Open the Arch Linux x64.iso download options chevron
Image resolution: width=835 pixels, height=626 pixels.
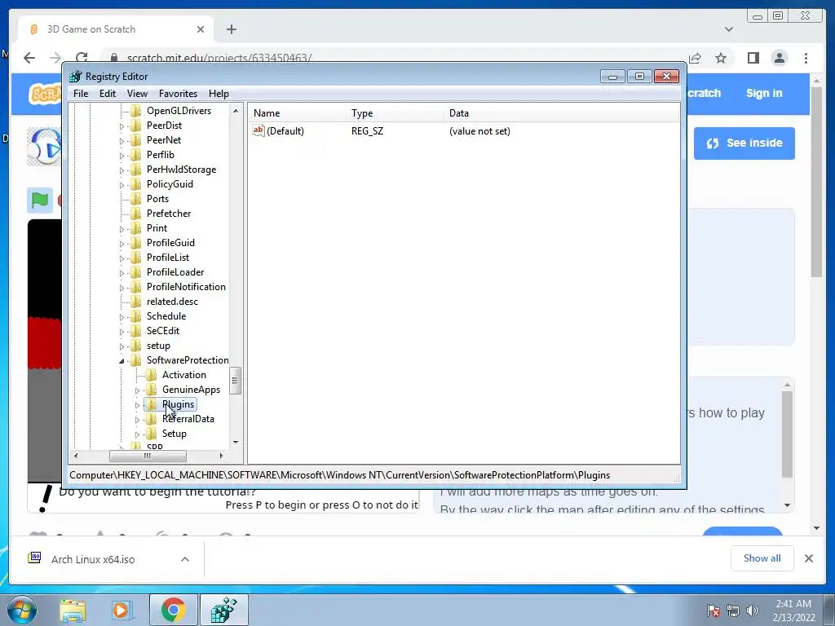click(x=185, y=559)
